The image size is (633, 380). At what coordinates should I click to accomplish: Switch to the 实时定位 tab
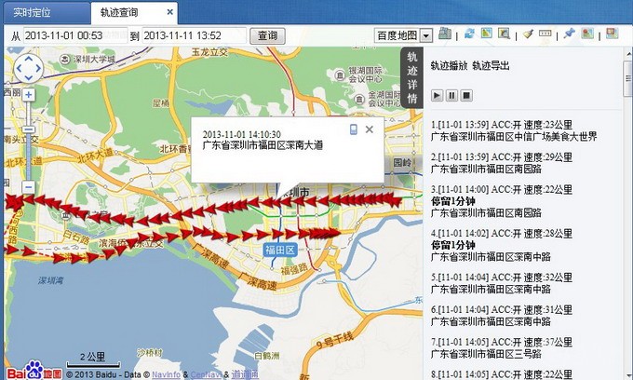pos(34,13)
